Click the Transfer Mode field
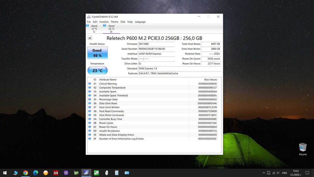 (156, 59)
